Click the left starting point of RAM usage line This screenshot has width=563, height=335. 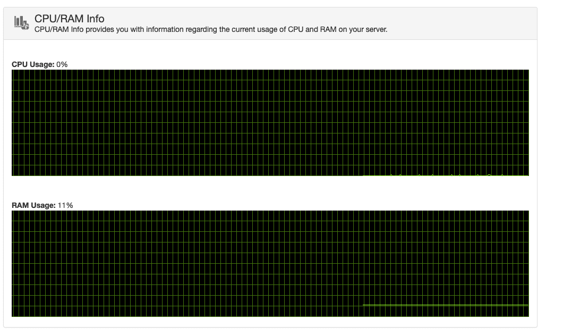pyautogui.click(x=364, y=305)
